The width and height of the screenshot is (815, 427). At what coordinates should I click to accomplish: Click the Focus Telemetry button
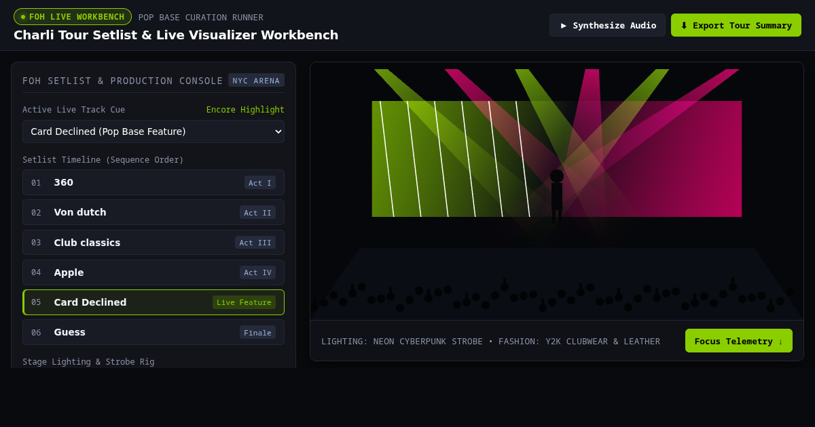[739, 341]
